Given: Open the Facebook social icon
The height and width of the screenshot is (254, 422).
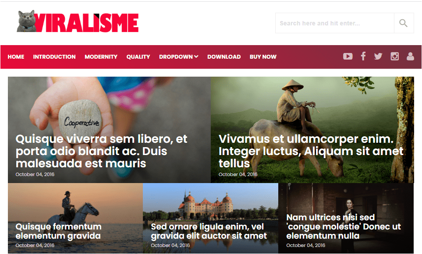Looking at the screenshot, I should (x=363, y=56).
